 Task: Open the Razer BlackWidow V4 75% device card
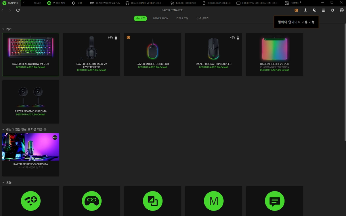pyautogui.click(x=31, y=54)
